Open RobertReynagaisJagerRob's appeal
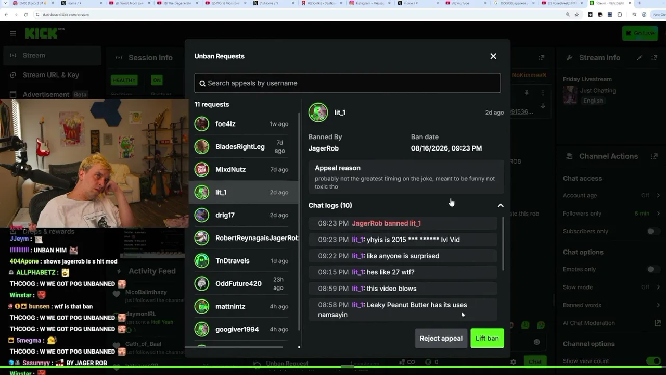The width and height of the screenshot is (666, 375). tap(244, 238)
